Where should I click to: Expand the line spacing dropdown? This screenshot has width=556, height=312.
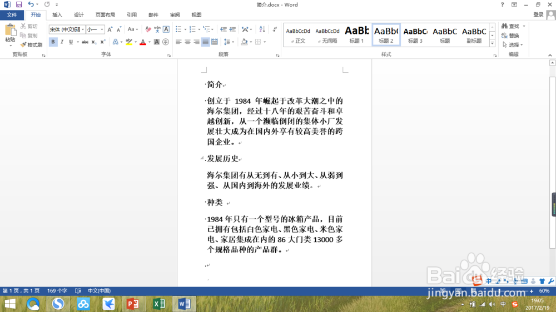click(233, 42)
